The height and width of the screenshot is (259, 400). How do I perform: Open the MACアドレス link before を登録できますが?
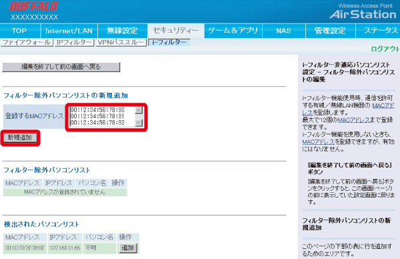pyautogui.click(x=318, y=142)
